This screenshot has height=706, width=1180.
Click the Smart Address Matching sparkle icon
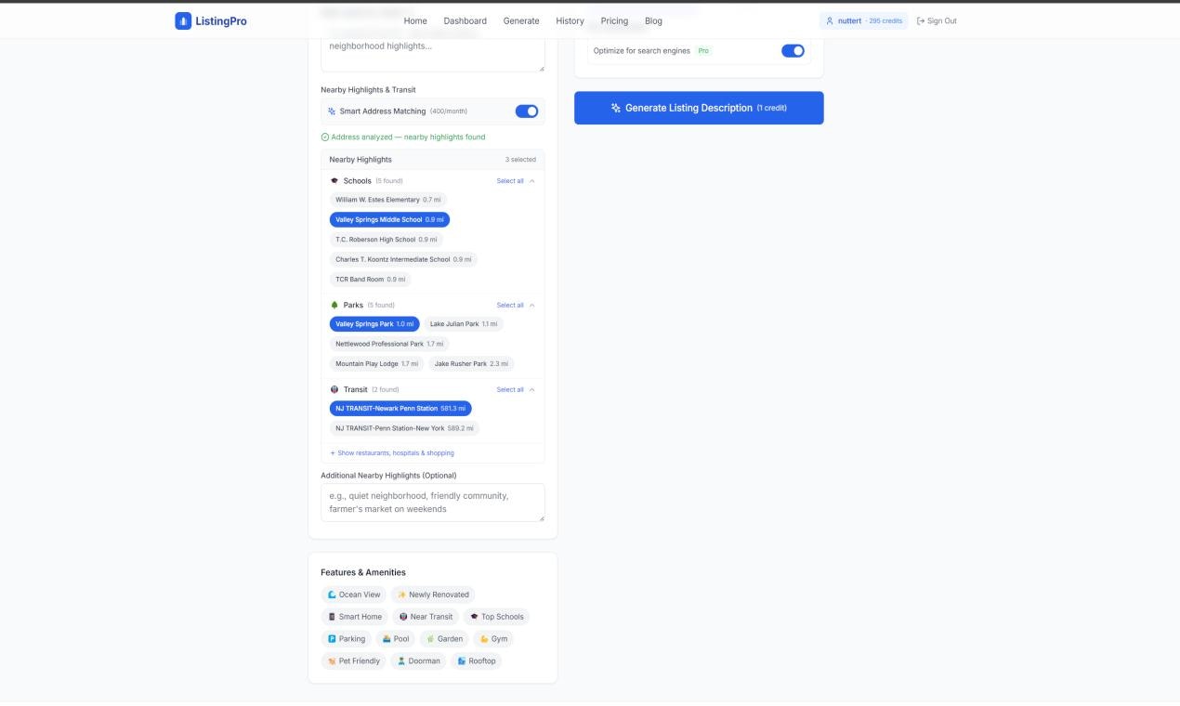point(332,111)
